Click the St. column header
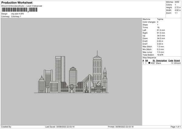The height and width of the screenshot is (129, 182). tap(153, 61)
